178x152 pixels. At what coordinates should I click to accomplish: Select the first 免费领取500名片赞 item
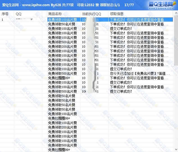[x=62, y=42]
